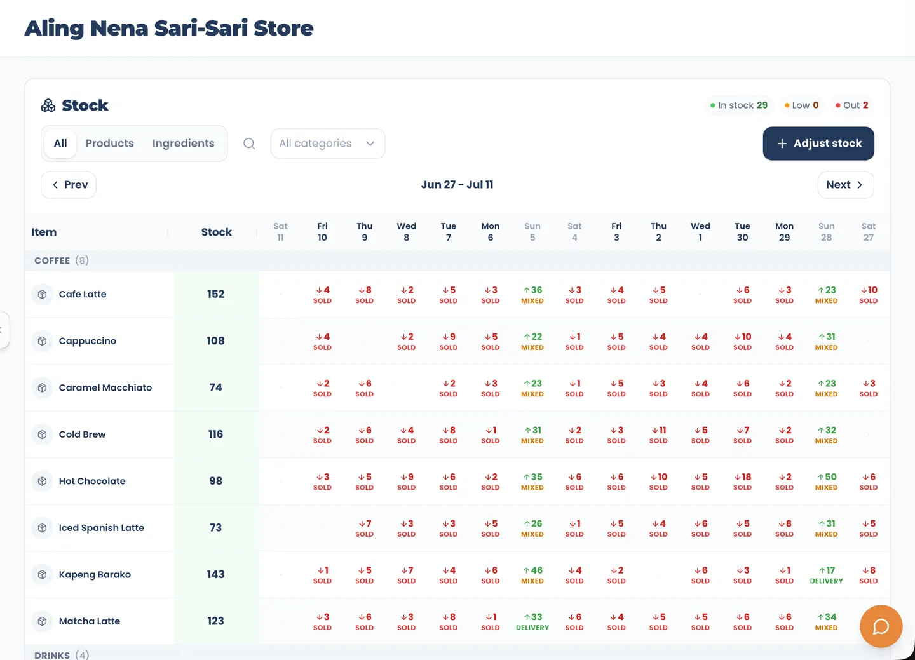This screenshot has width=915, height=660.
Task: Click Cappuccino Tue 30 cell 10 SOLD
Action: click(x=742, y=342)
